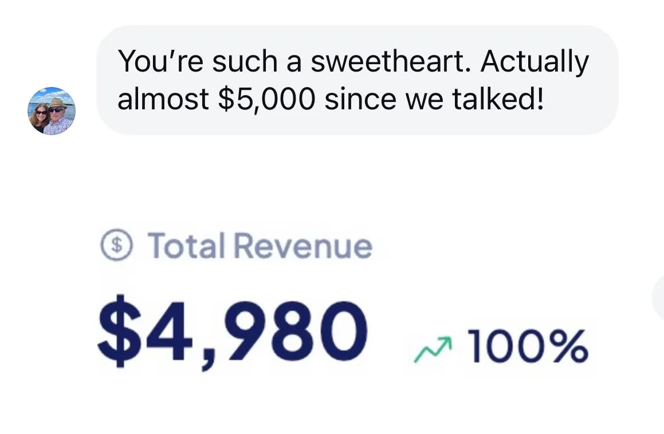Click the dollar sign in the $4,980 figure
The height and width of the screenshot is (434, 664).
(x=119, y=331)
